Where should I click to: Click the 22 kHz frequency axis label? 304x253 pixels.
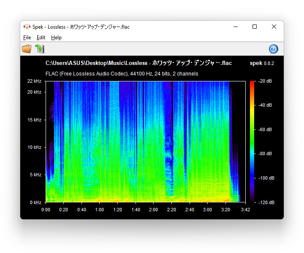[34, 81]
